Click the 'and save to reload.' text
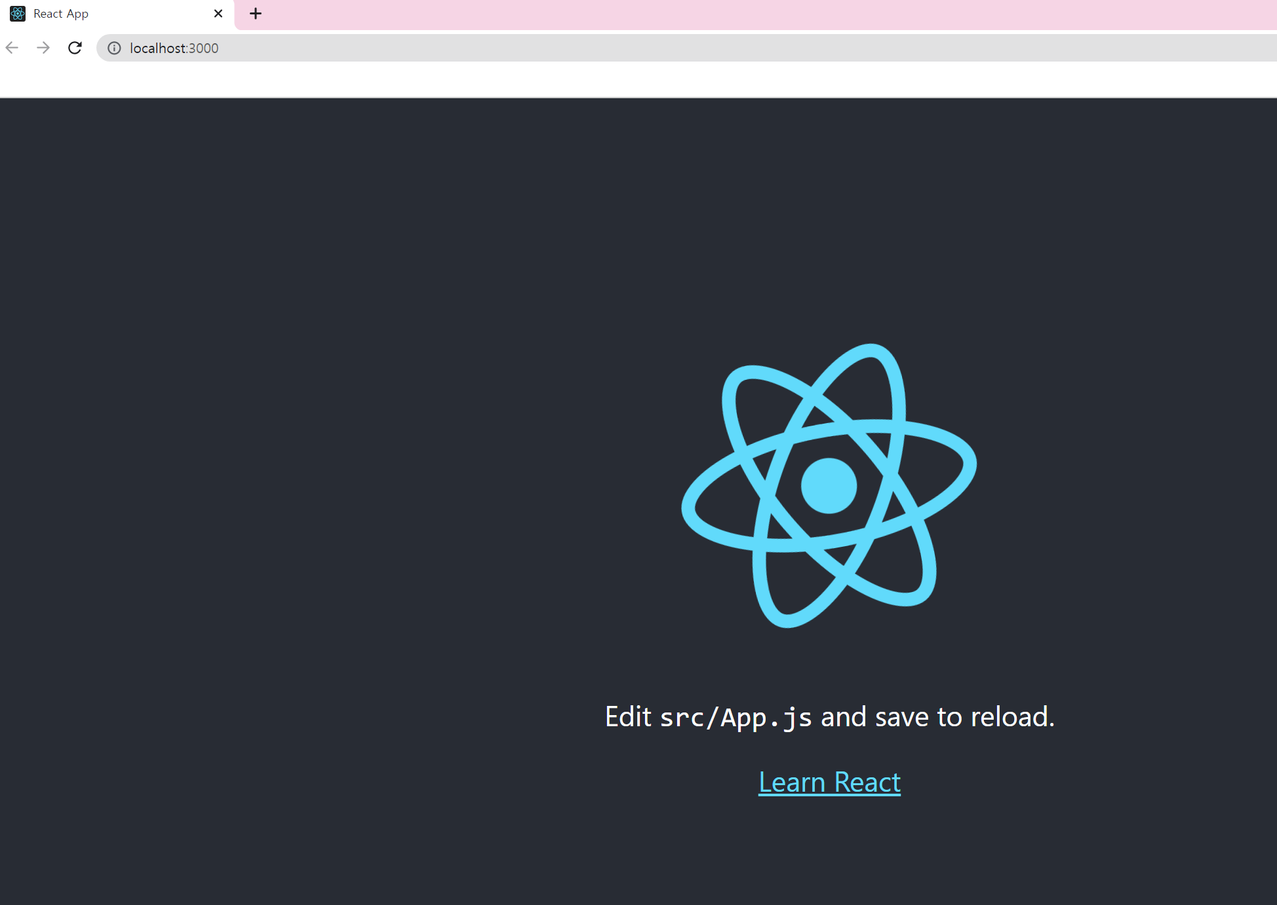 coord(937,717)
